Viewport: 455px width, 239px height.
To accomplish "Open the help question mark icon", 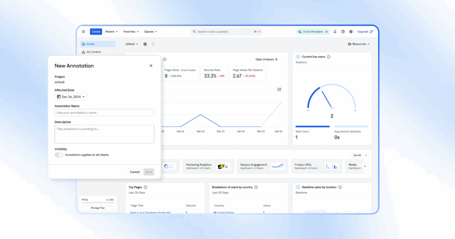I will pos(343,31).
